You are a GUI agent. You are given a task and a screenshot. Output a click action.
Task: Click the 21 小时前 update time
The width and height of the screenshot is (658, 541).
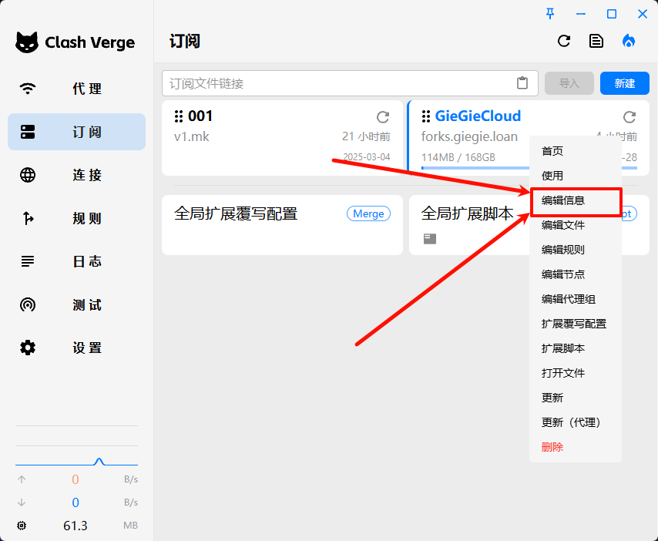point(366,137)
